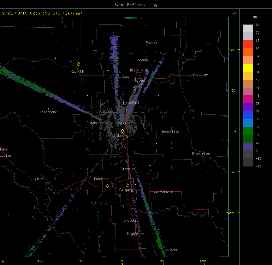Click the 0 km mark on bottom axis
Image resolution: width=272 pixels, height=265 pixels.
[122, 261]
